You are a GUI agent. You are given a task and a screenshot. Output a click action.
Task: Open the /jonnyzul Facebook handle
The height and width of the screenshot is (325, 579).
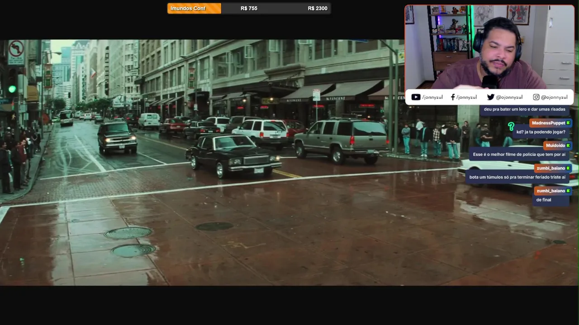(466, 97)
